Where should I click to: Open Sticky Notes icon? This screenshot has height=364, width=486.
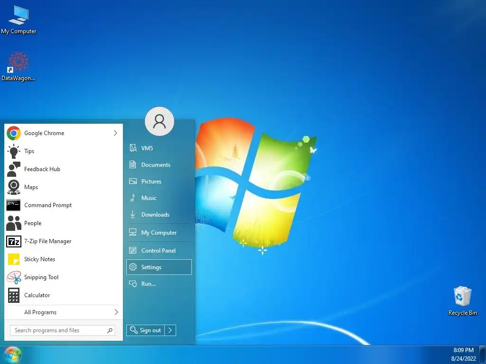[x=14, y=259]
